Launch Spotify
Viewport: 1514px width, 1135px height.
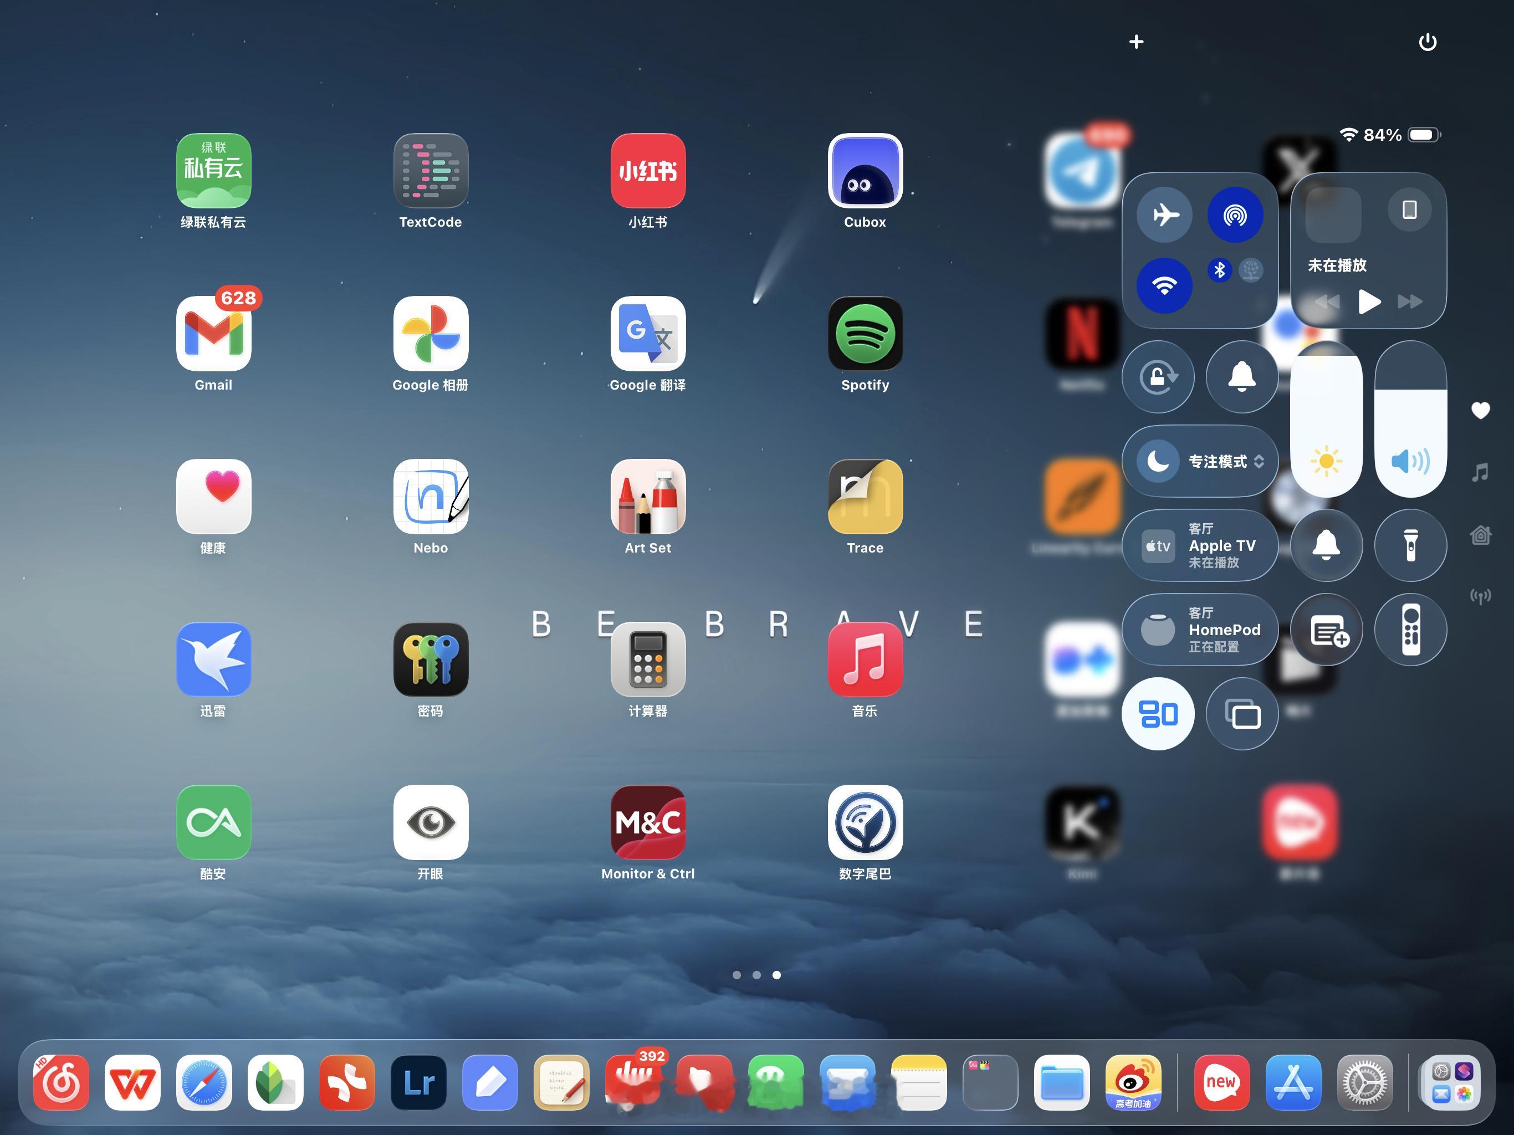tap(865, 334)
